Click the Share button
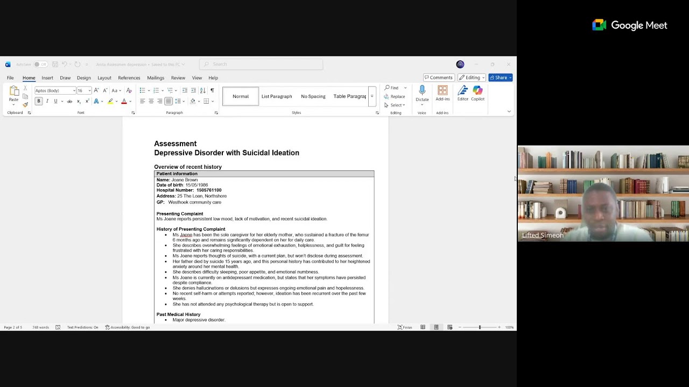Viewport: 689px width, 387px height. (501, 77)
